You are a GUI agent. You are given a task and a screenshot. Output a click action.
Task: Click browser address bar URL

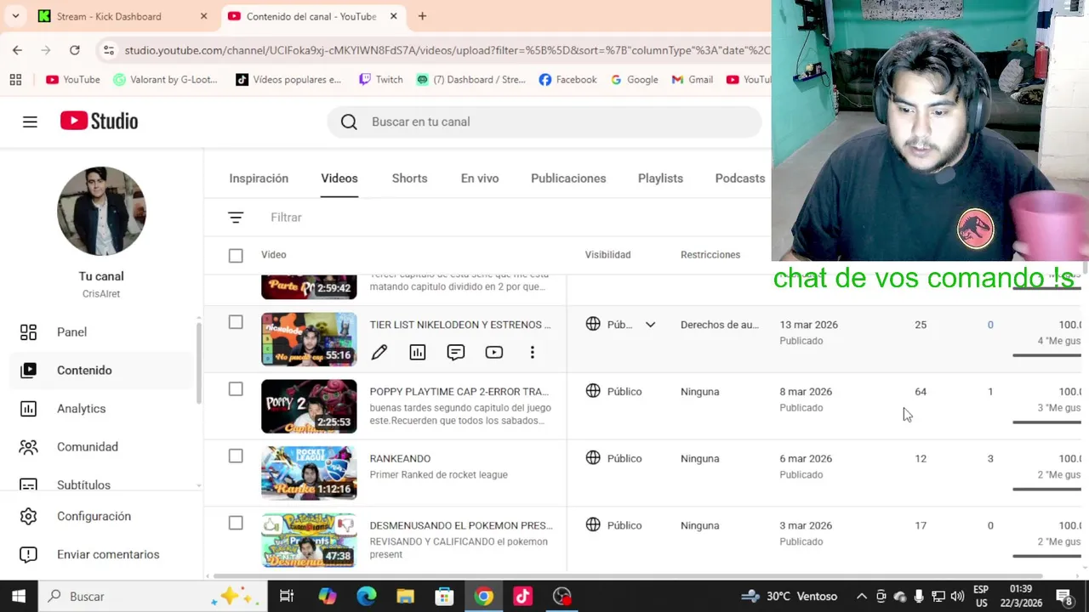click(x=447, y=50)
